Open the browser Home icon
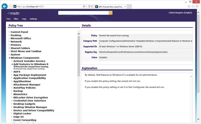Viewport: 201px width, 124px height. [189, 6]
